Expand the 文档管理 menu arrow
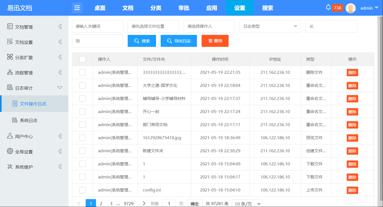383x207 pixels. pyautogui.click(x=60, y=27)
